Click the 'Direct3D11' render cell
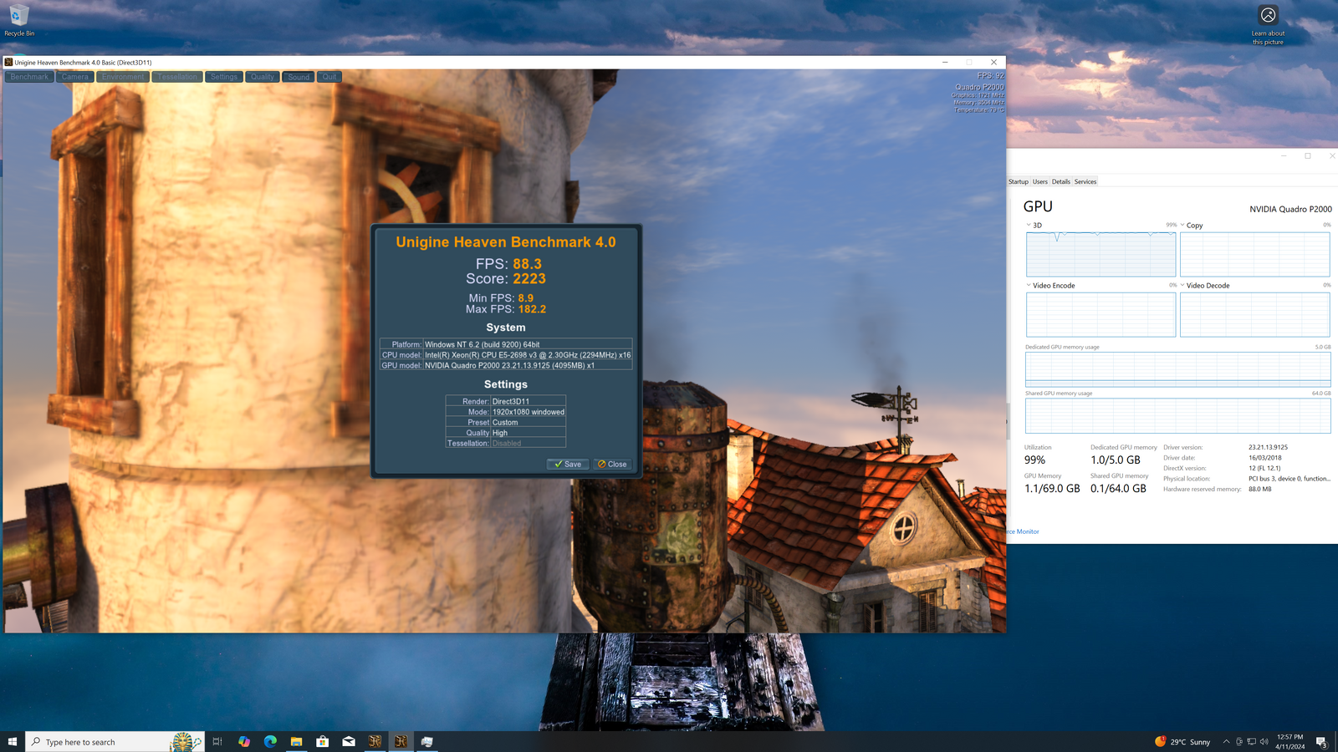 528,401
